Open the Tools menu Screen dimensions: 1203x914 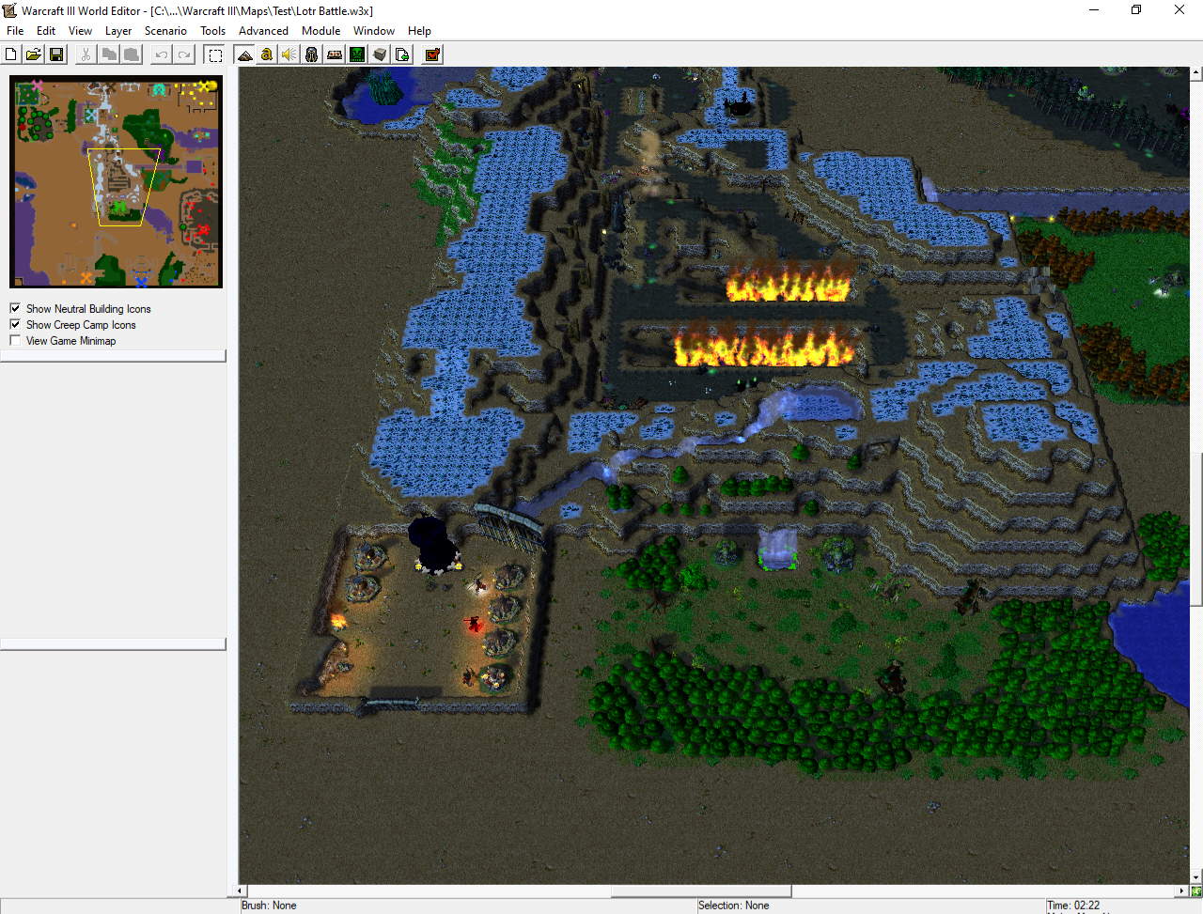point(213,31)
